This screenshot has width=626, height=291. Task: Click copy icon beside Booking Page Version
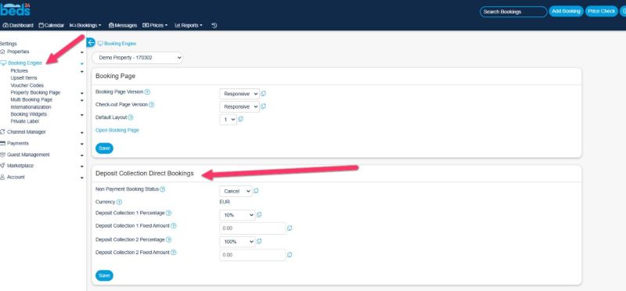[263, 94]
